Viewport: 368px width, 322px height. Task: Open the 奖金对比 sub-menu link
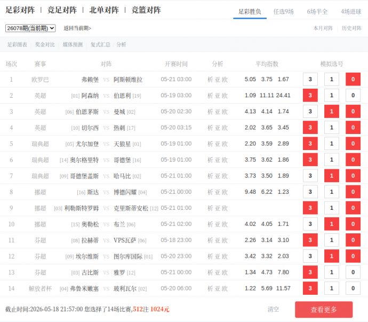pyautogui.click(x=45, y=44)
